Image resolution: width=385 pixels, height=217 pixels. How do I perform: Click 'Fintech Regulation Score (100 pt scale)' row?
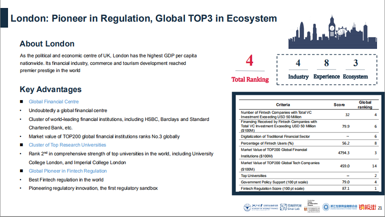(x=309, y=189)
